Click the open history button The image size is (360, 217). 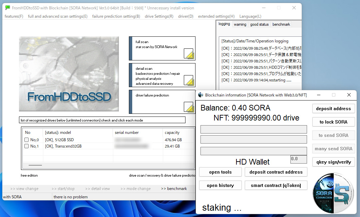tap(220, 186)
